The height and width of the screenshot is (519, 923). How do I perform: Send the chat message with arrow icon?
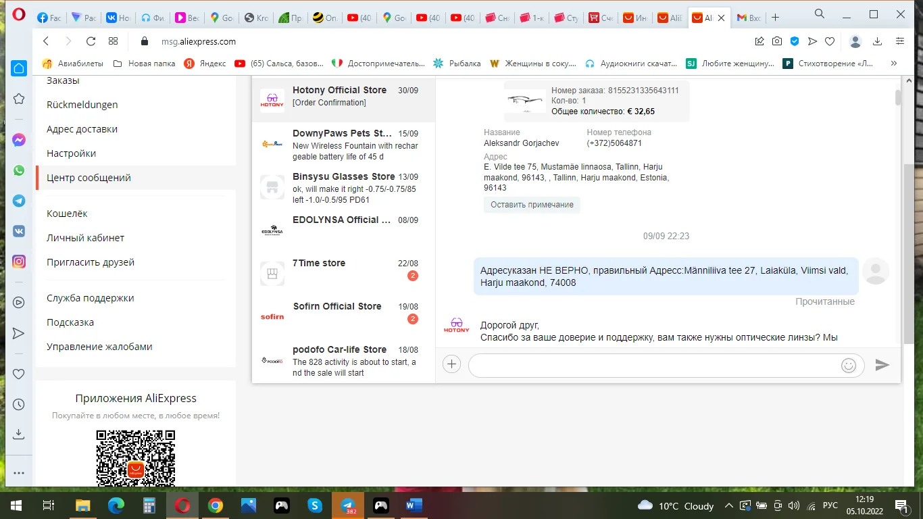(882, 365)
